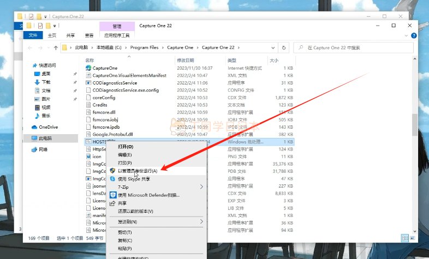Switch to details view layout icon

[x=404, y=238]
